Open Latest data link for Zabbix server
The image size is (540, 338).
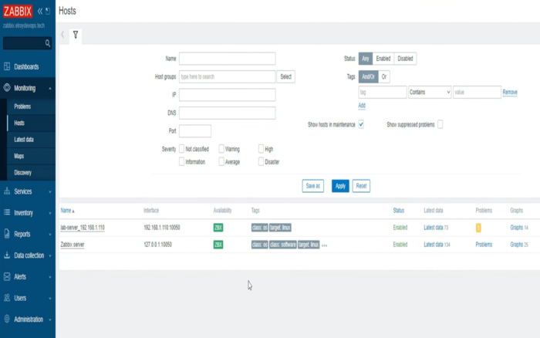coord(434,245)
